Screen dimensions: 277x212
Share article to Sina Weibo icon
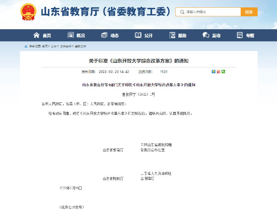(x=218, y=72)
